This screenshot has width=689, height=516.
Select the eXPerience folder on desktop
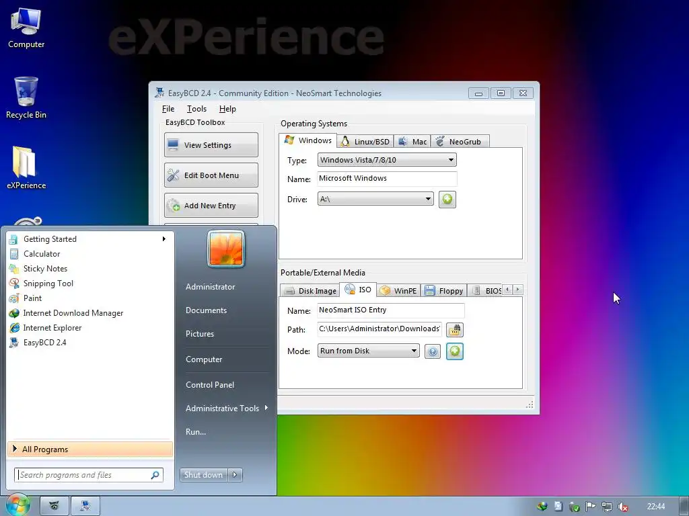26,168
